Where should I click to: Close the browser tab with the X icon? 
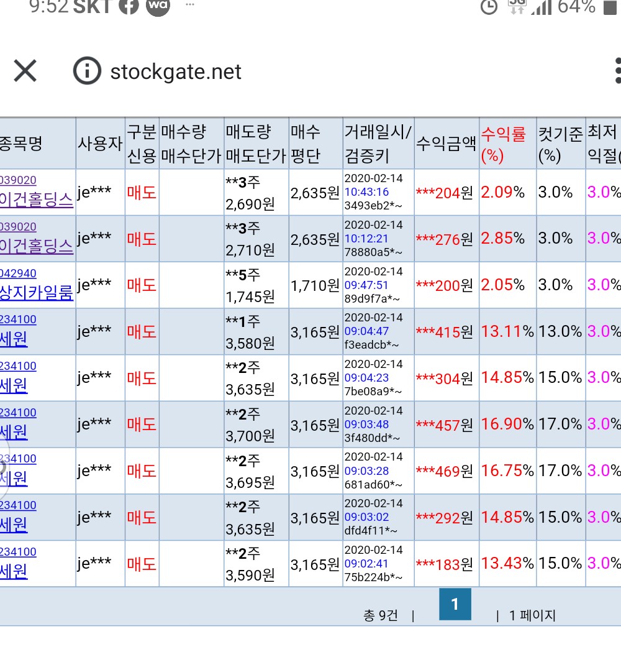click(x=25, y=71)
